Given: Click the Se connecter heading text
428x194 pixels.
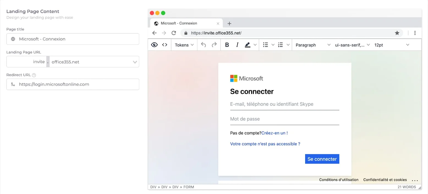Looking at the screenshot, I should tap(252, 92).
